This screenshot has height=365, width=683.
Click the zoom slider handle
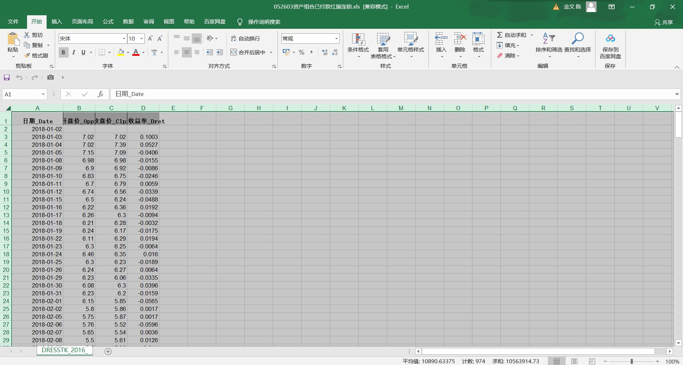(x=632, y=361)
